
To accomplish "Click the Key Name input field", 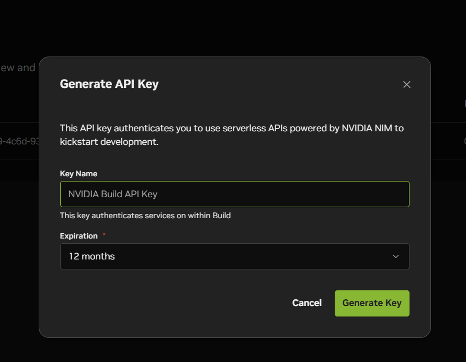I will click(234, 194).
